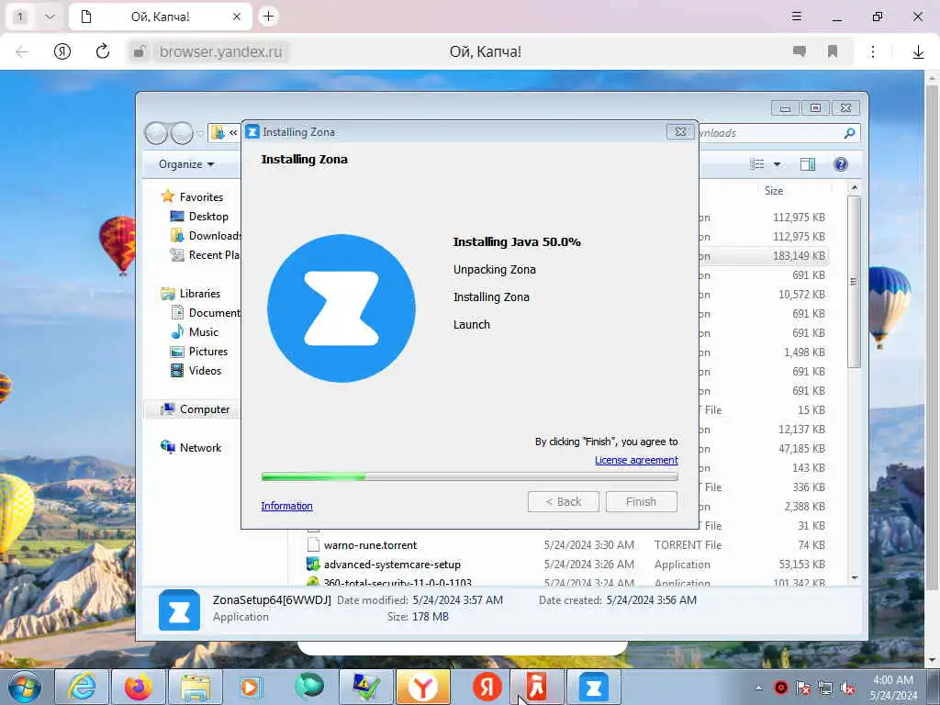This screenshot has height=705, width=940.
Task: Open the Information link in Zona installer
Action: (x=286, y=506)
